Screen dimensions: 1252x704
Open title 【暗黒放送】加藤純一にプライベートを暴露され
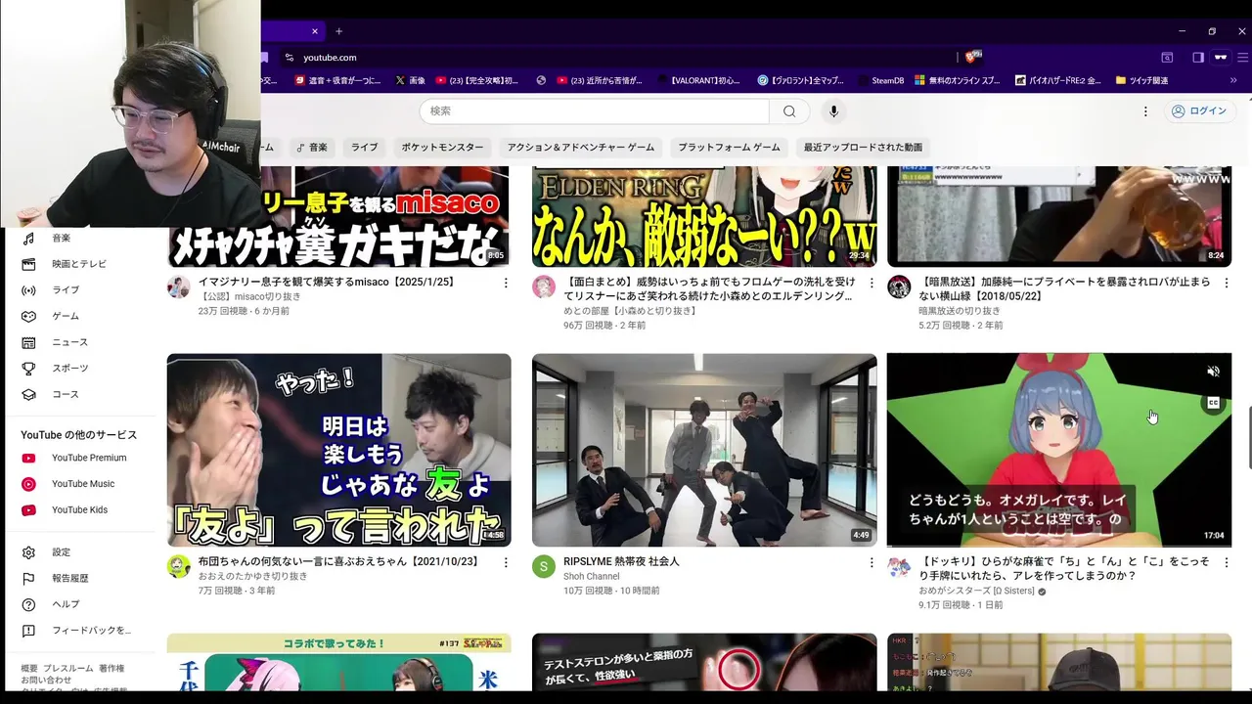pyautogui.click(x=1064, y=288)
